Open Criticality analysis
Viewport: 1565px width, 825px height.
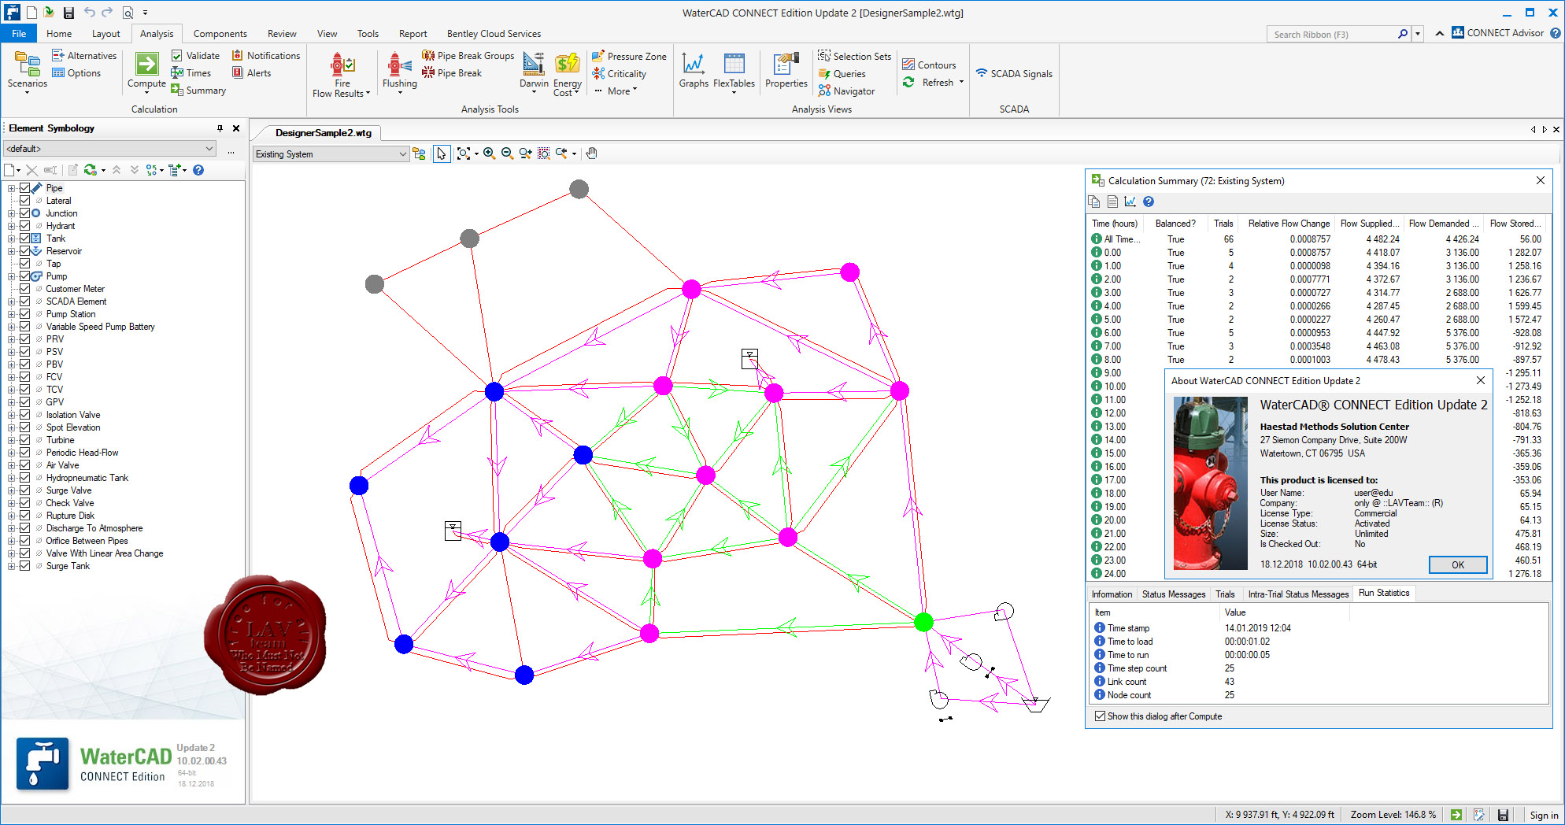coord(620,74)
